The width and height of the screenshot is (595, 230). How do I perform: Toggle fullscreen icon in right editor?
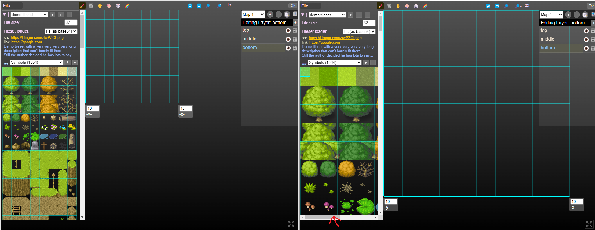click(589, 224)
